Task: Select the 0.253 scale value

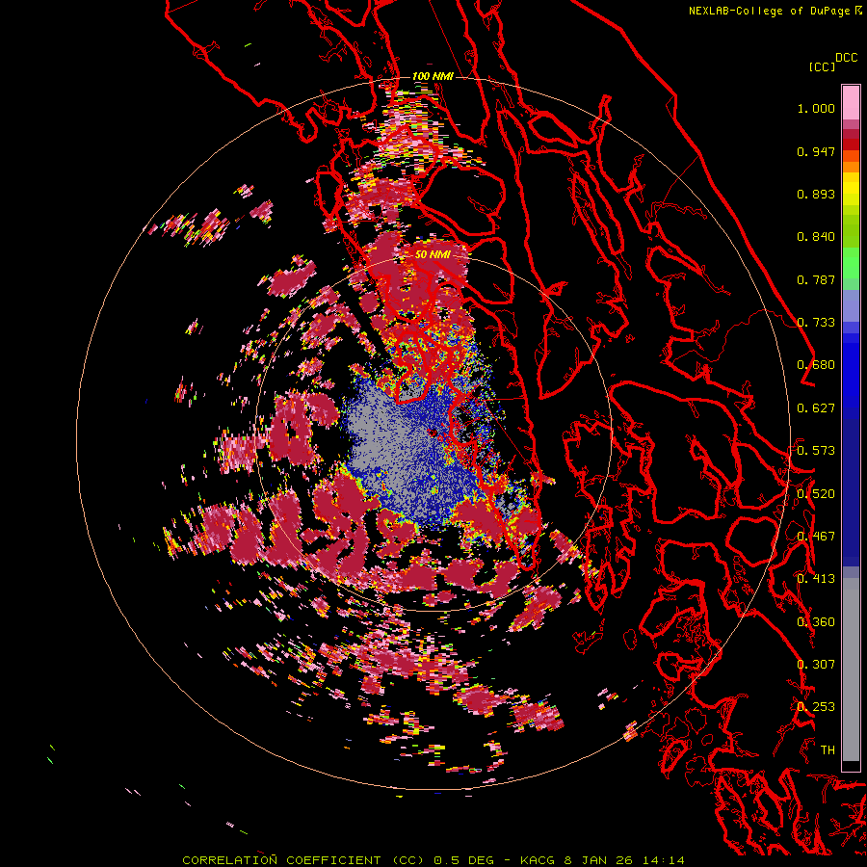Action: (x=816, y=707)
